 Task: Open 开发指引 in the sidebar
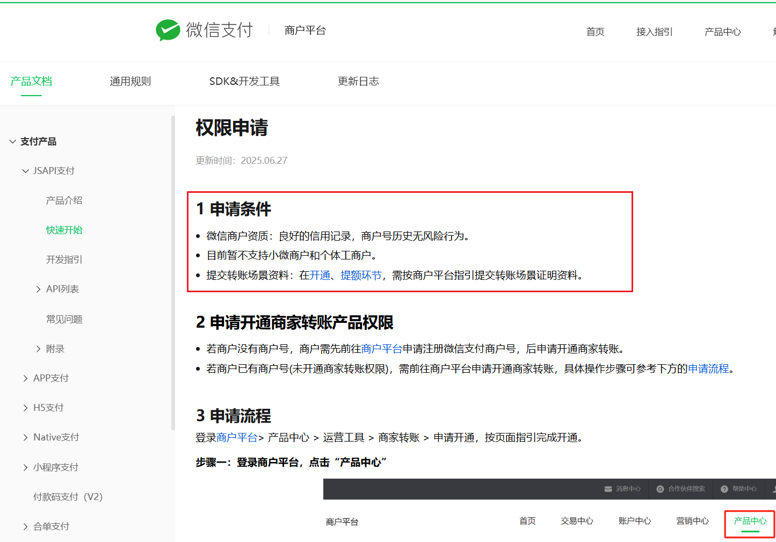(x=64, y=259)
